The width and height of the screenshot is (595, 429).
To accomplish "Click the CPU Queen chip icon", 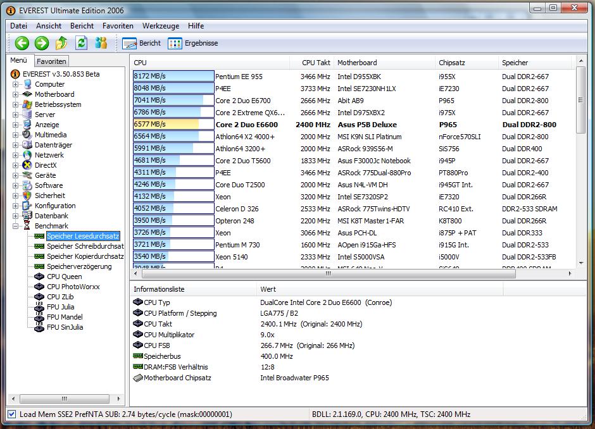I will tap(39, 277).
